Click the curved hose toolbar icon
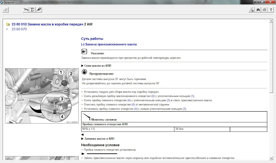This screenshot has width=276, height=163. pyautogui.click(x=26, y=10)
